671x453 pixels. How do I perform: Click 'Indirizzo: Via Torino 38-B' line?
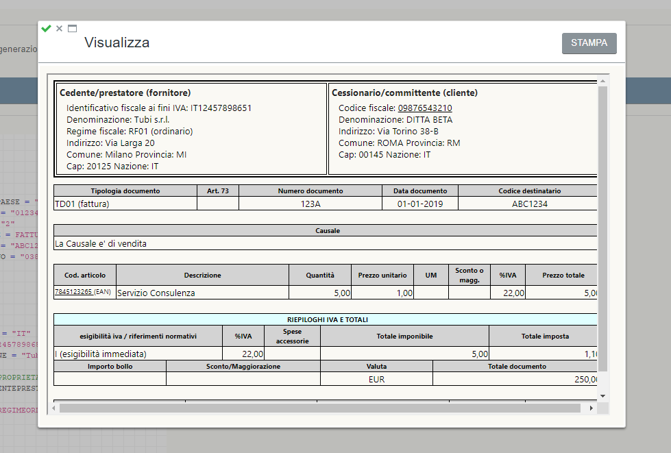(388, 132)
